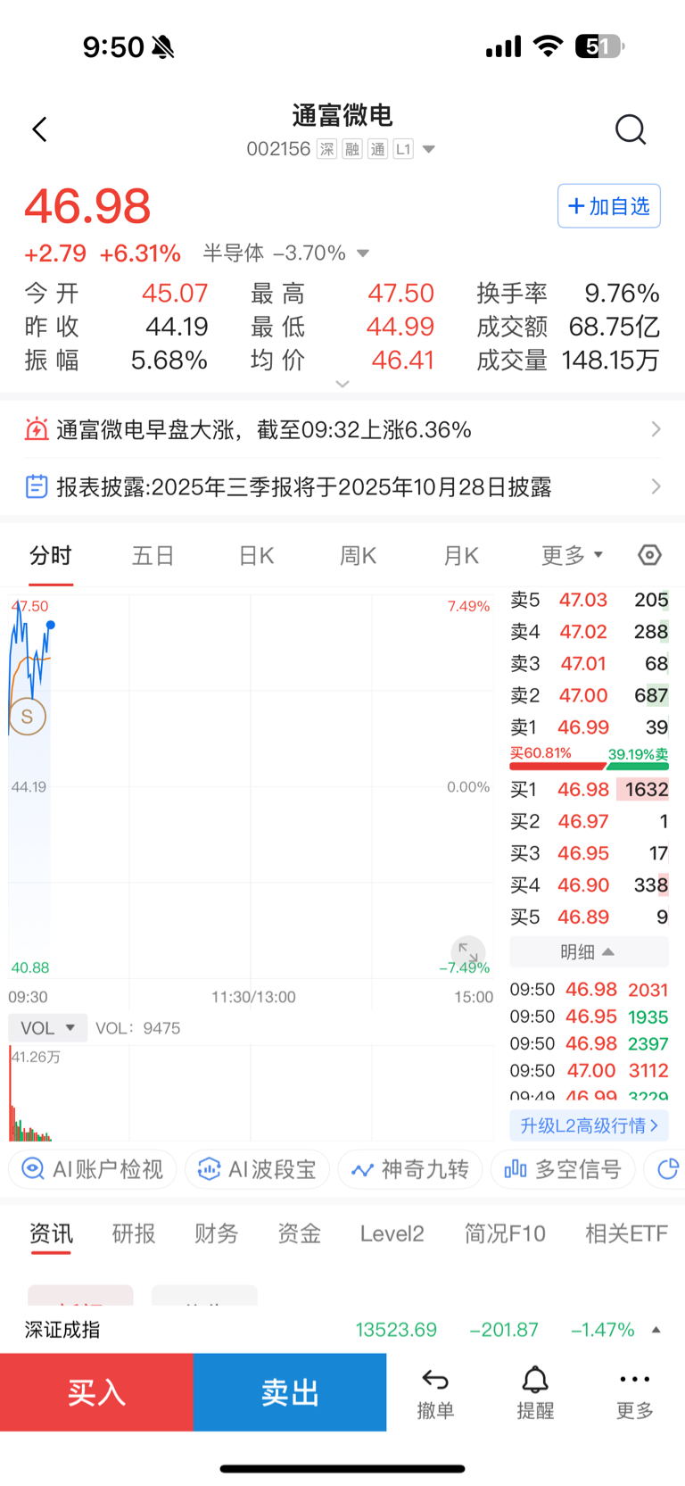Tap the alarm icon beside 早盘大涨 news
This screenshot has height=1486, width=685.
tap(37, 429)
